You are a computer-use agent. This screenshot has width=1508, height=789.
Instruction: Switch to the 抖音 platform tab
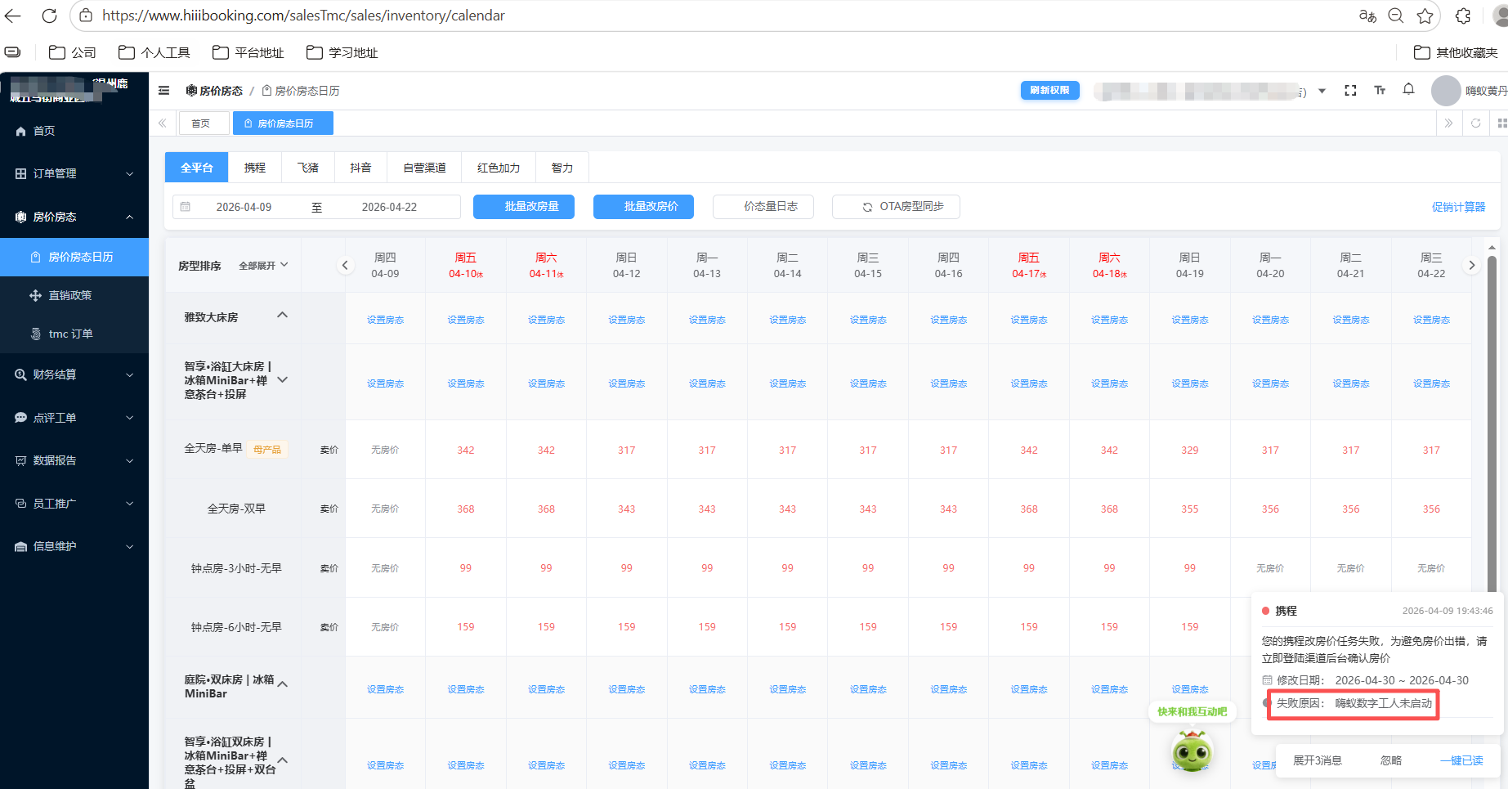[360, 168]
